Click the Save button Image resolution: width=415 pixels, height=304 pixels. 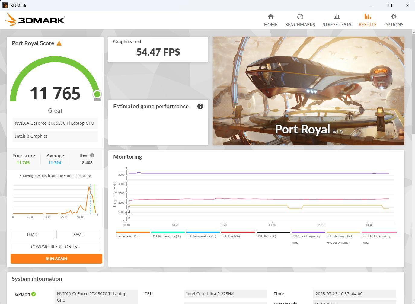[x=78, y=235]
